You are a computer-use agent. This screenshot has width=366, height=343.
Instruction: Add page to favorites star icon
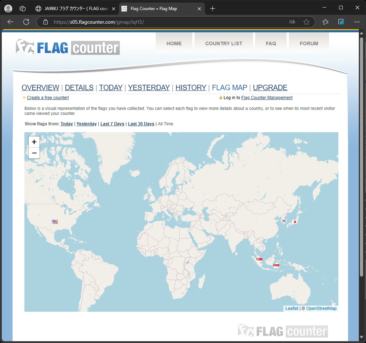click(x=306, y=22)
